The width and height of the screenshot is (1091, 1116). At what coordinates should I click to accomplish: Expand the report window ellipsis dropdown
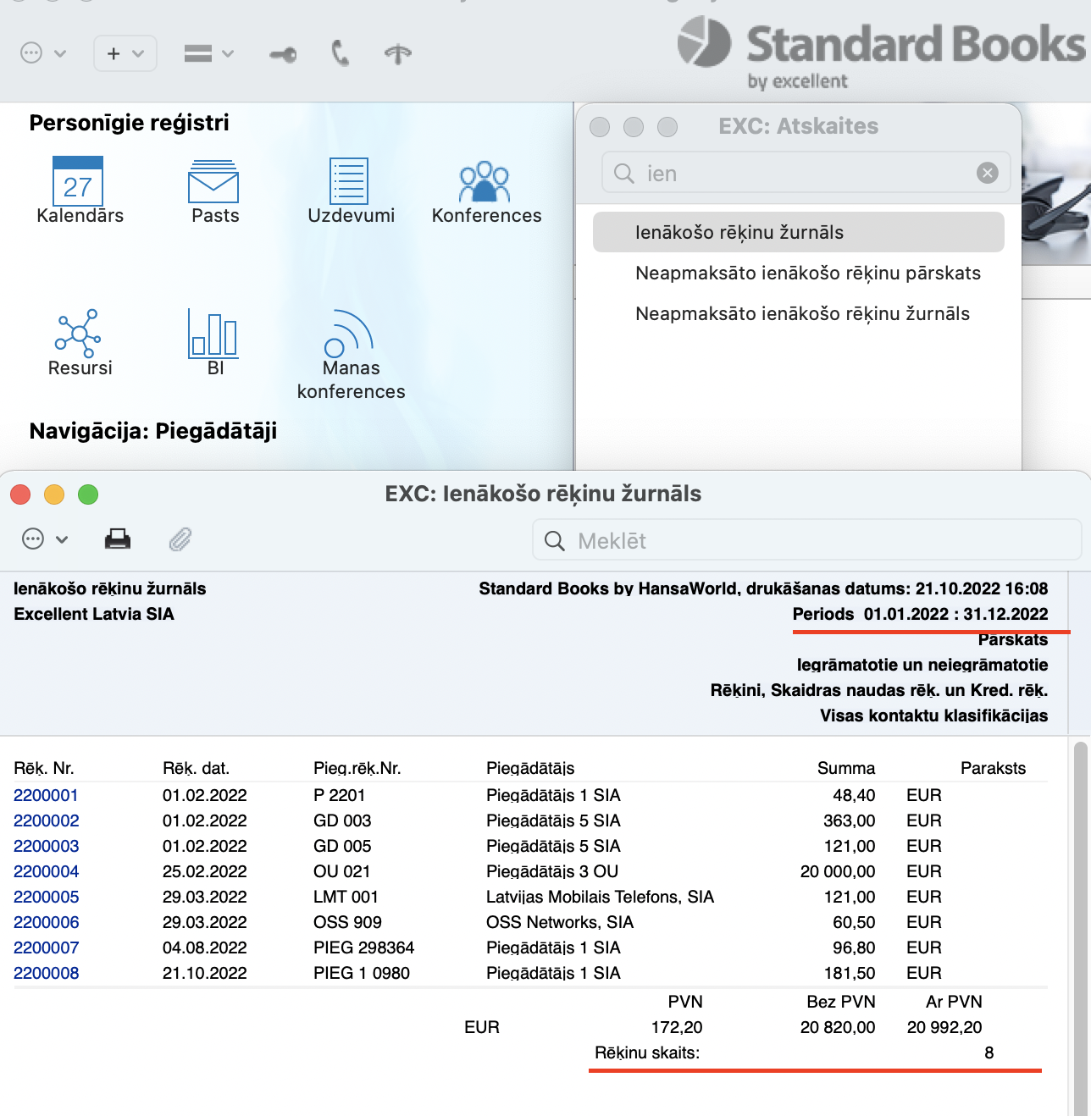coord(45,539)
